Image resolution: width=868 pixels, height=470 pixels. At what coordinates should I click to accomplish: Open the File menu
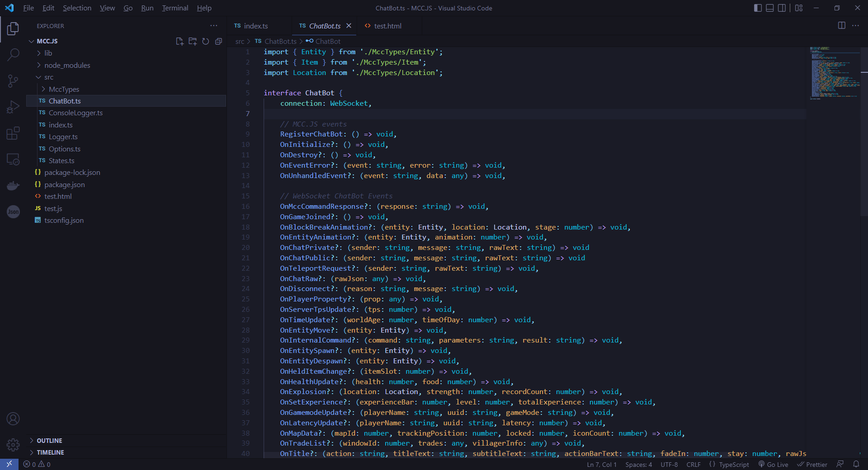point(28,8)
